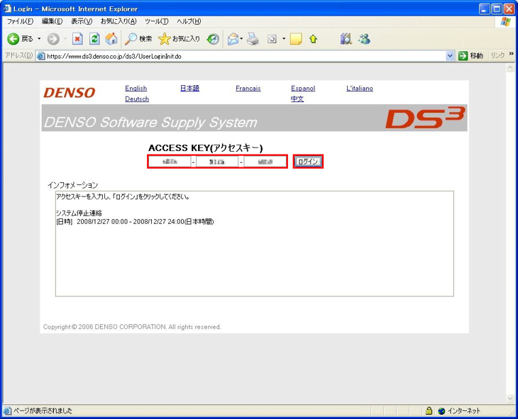Open the Back button history dropdown arrow
518x419 pixels.
point(39,38)
